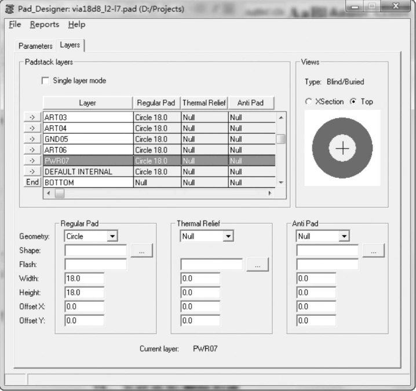This screenshot has height=391, width=416.
Task: Click the Regular Pad shape browse button
Action: pyautogui.click(x=142, y=250)
